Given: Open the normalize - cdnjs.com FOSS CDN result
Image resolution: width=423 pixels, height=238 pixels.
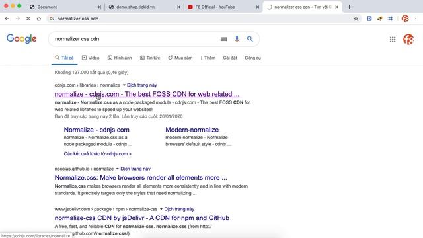Looking at the screenshot, I should 147,94.
